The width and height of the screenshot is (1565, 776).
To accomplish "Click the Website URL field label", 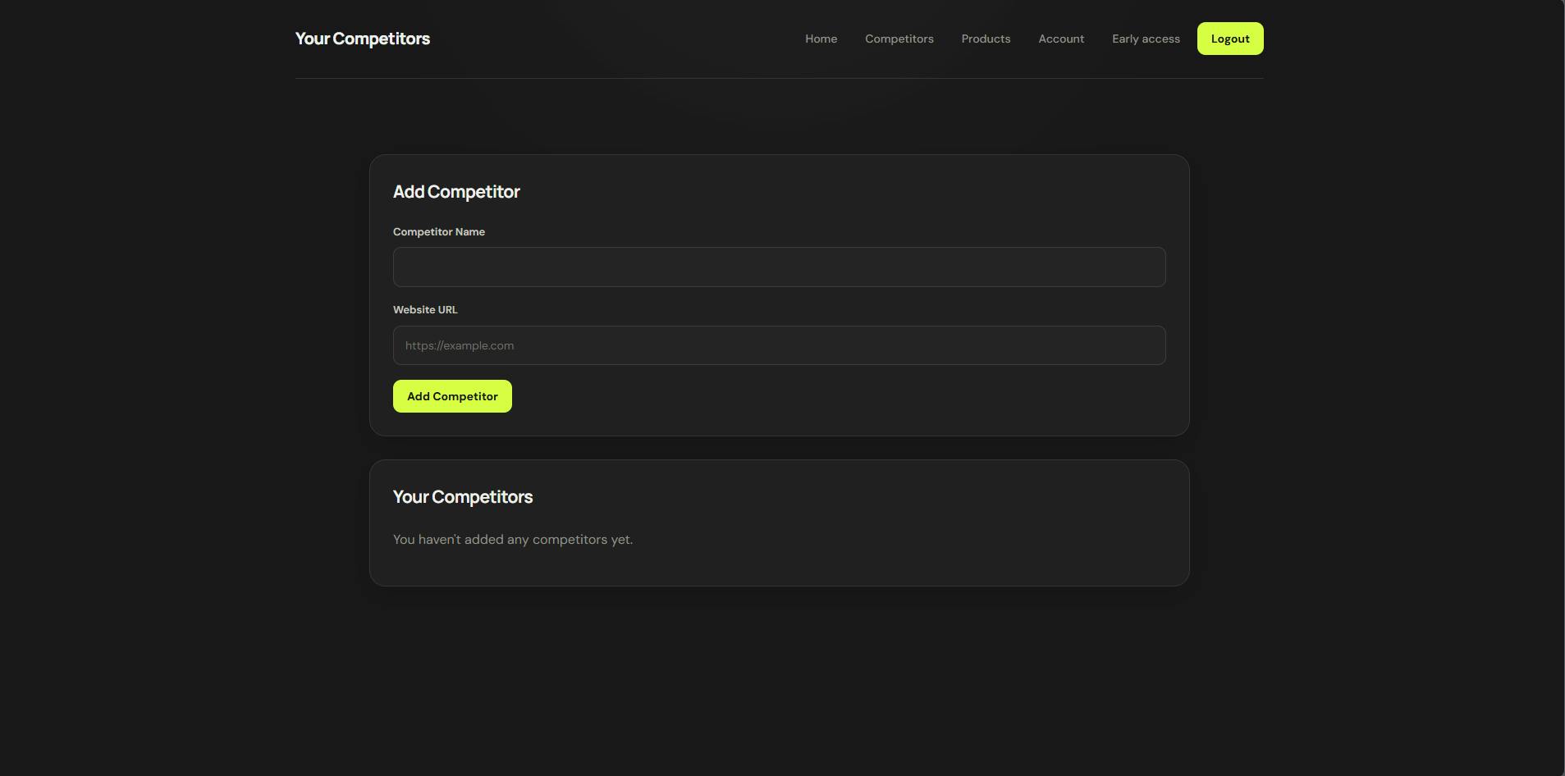I will 425,310.
